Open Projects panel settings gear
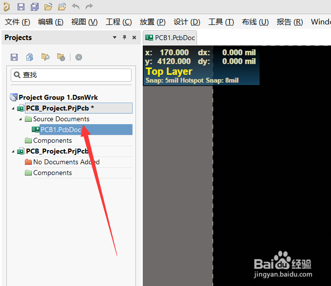The width and height of the screenshot is (331, 286). click(79, 57)
